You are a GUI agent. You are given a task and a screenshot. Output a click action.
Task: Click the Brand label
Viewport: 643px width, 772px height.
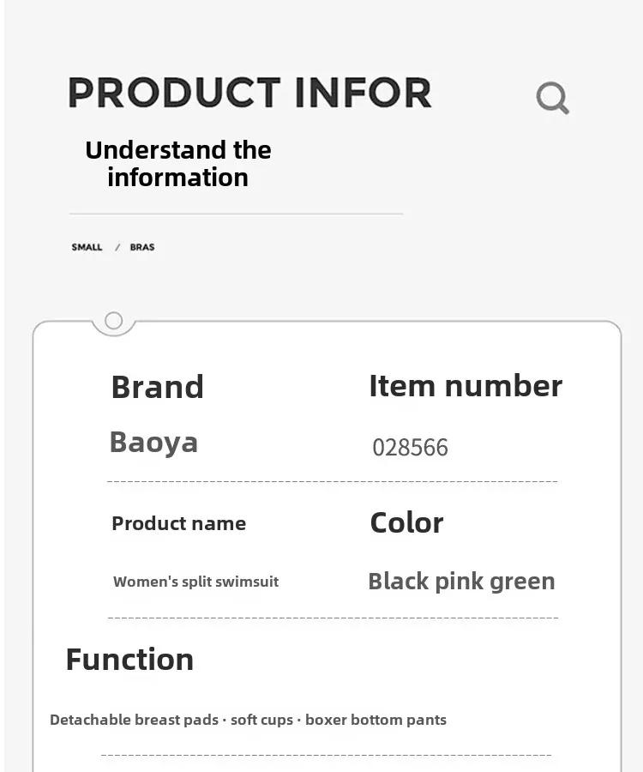(x=158, y=387)
